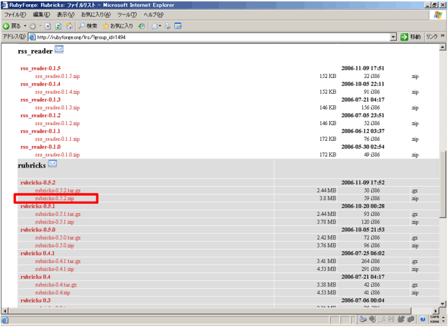Open the Back button history dropdown arrow

pos(25,26)
